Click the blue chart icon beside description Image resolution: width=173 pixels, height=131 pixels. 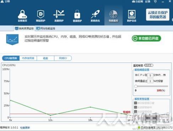(12, 39)
